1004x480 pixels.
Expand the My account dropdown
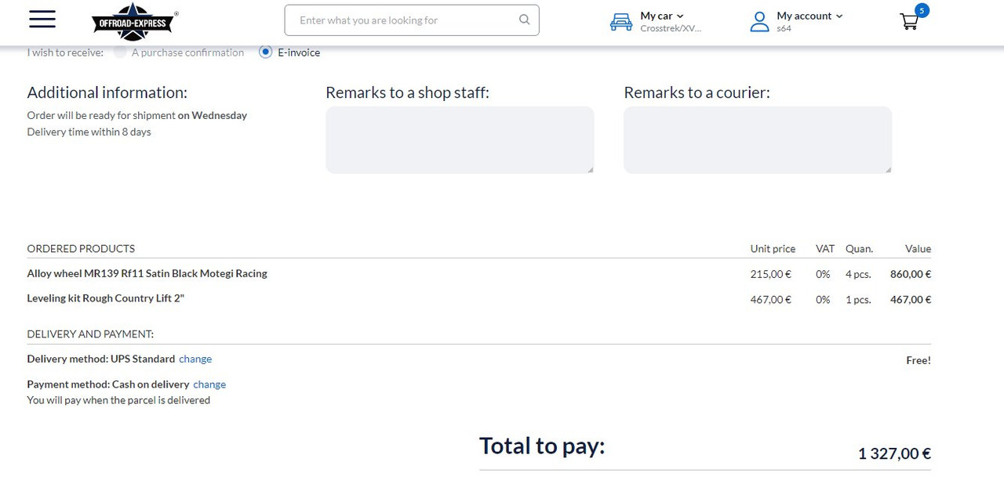809,16
